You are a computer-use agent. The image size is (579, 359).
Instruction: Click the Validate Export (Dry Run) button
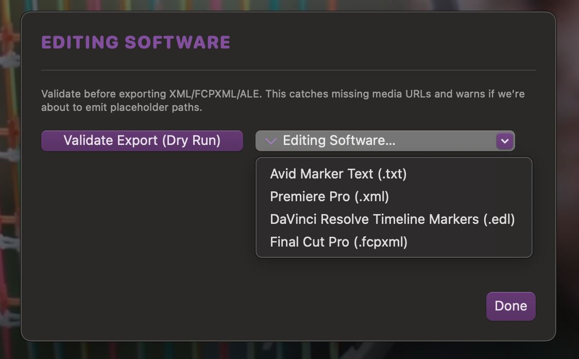tap(142, 140)
